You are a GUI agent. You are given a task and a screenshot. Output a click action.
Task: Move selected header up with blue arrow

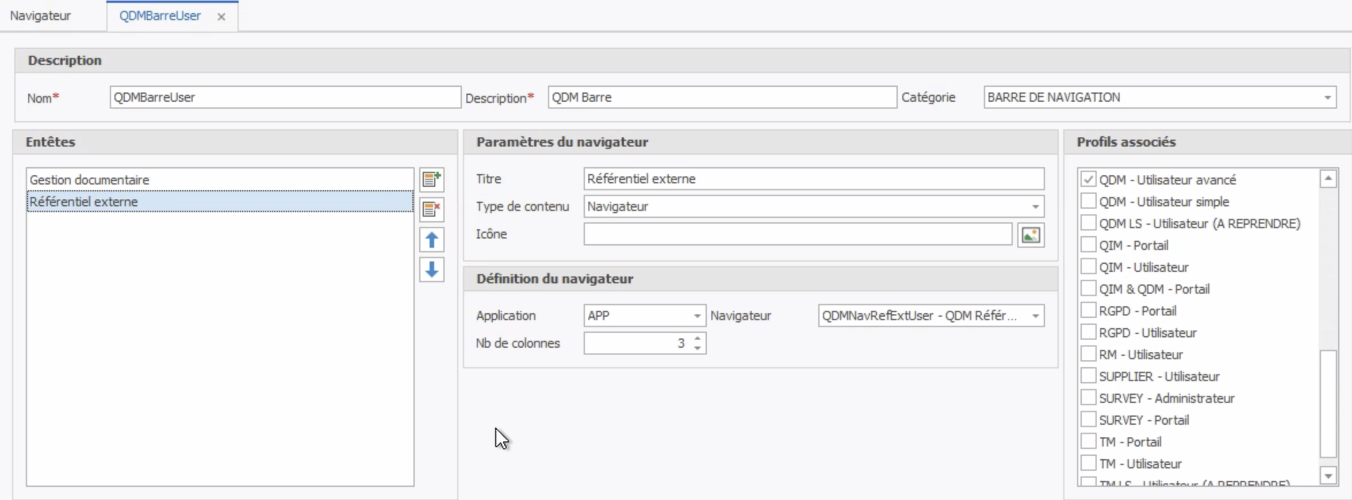tap(431, 240)
